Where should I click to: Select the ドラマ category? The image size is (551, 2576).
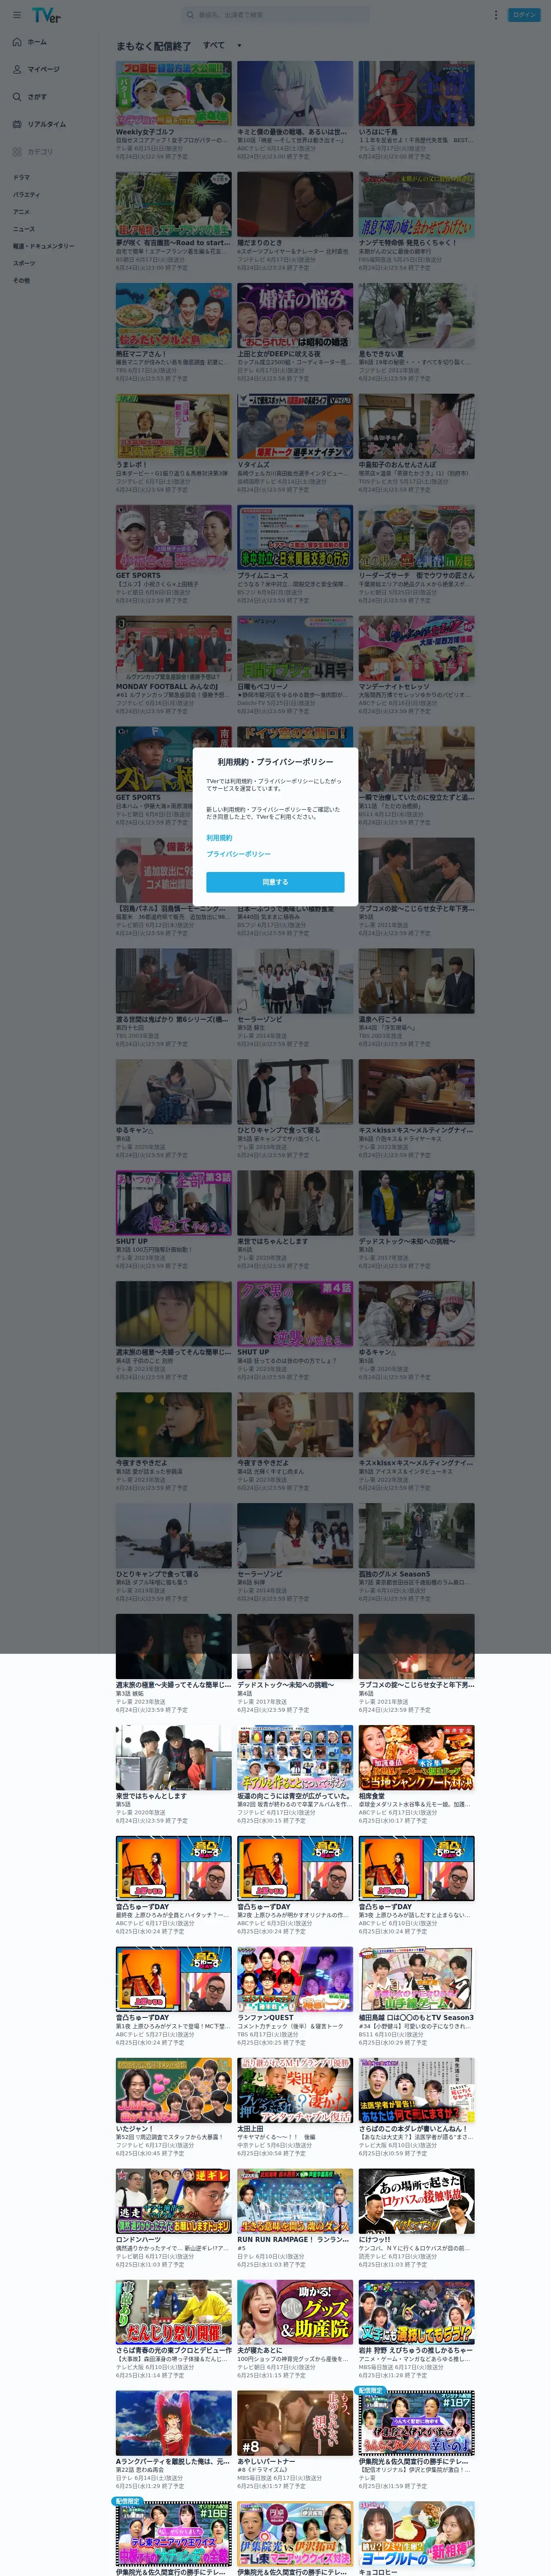tap(21, 177)
